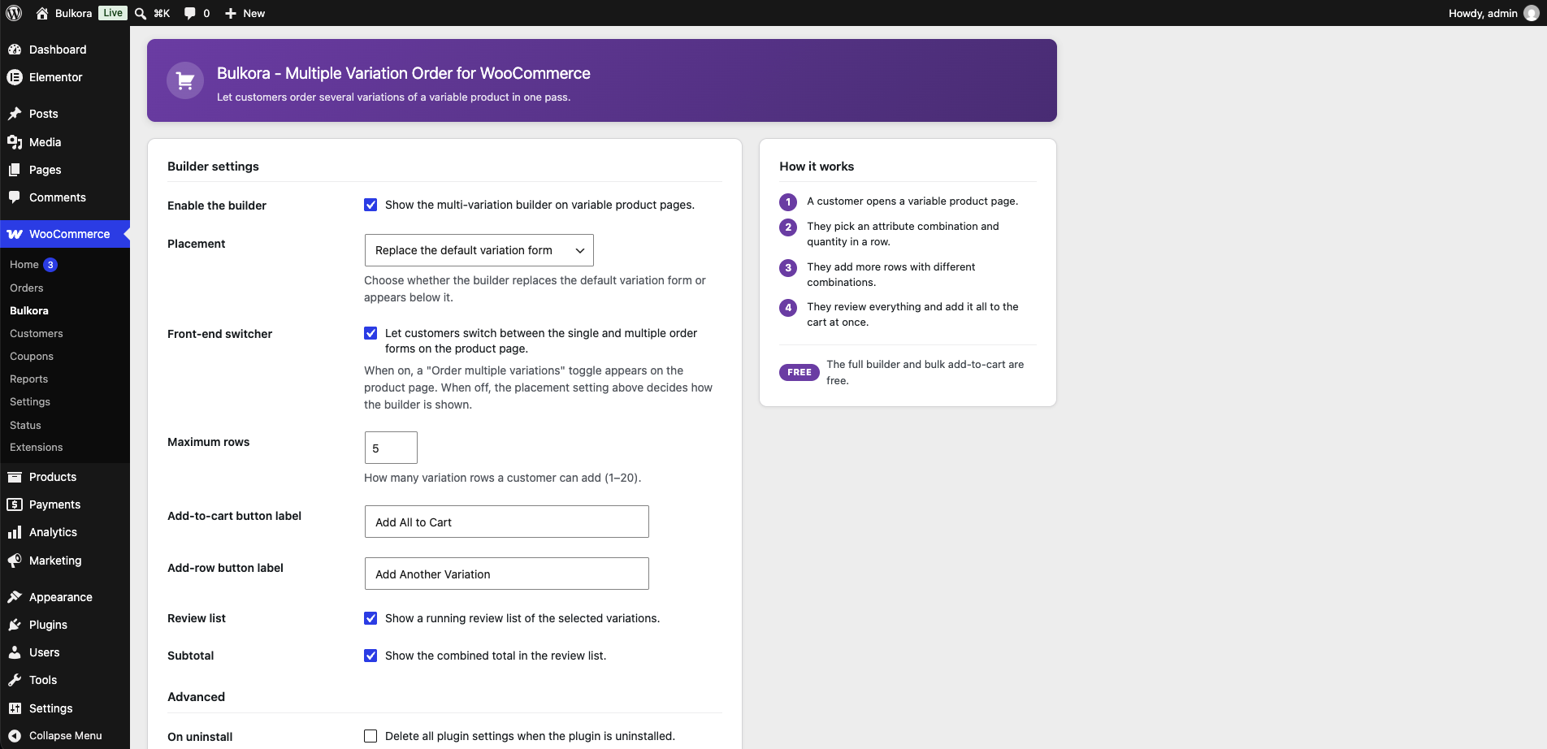Click the Howdy, admin account link

click(1493, 13)
